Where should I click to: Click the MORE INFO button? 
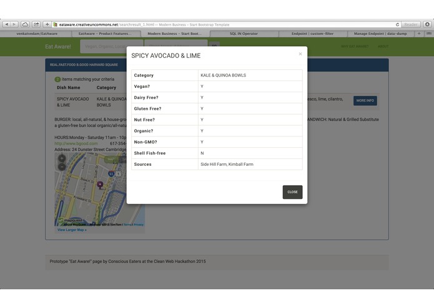coord(365,100)
